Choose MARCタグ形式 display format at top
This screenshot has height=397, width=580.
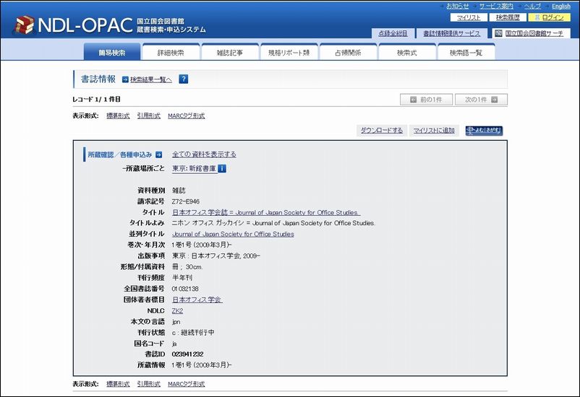click(186, 115)
